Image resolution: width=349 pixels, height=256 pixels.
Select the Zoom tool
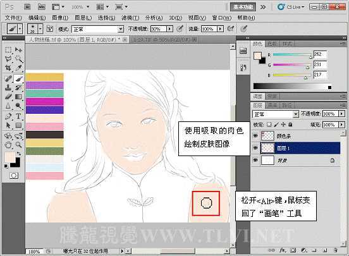(18, 145)
